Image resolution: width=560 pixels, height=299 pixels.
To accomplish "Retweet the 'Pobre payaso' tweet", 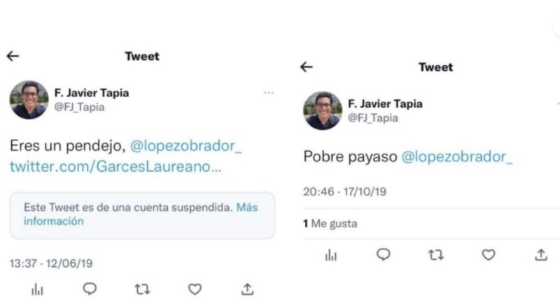I will click(x=436, y=255).
